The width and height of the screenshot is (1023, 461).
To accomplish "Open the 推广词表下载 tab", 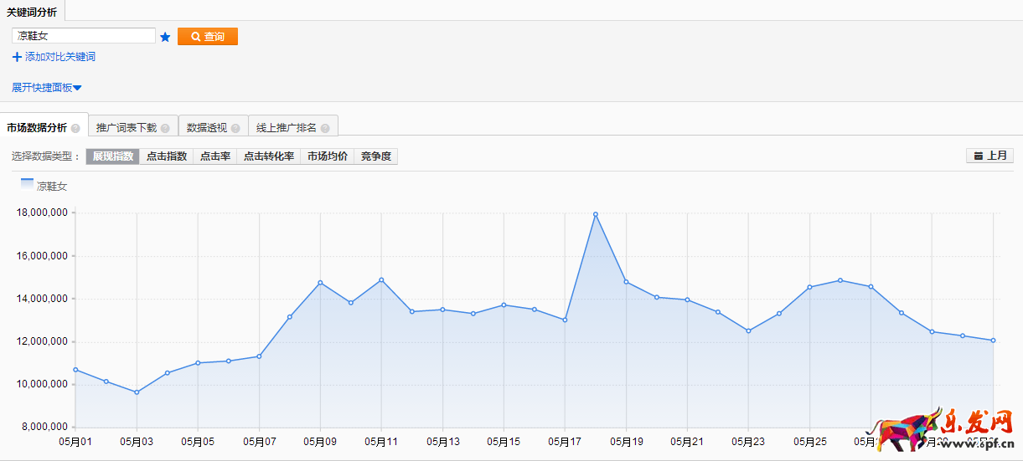I will 127,128.
